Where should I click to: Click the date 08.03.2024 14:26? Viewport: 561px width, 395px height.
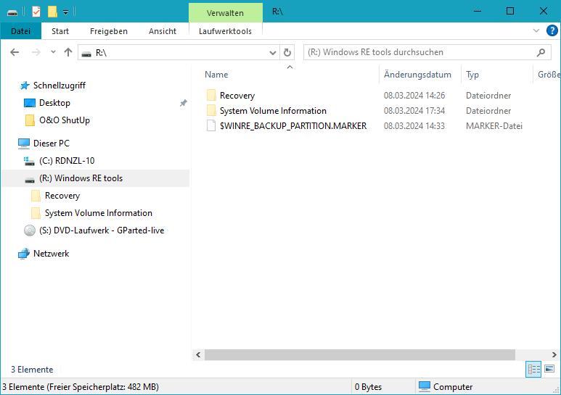point(414,96)
